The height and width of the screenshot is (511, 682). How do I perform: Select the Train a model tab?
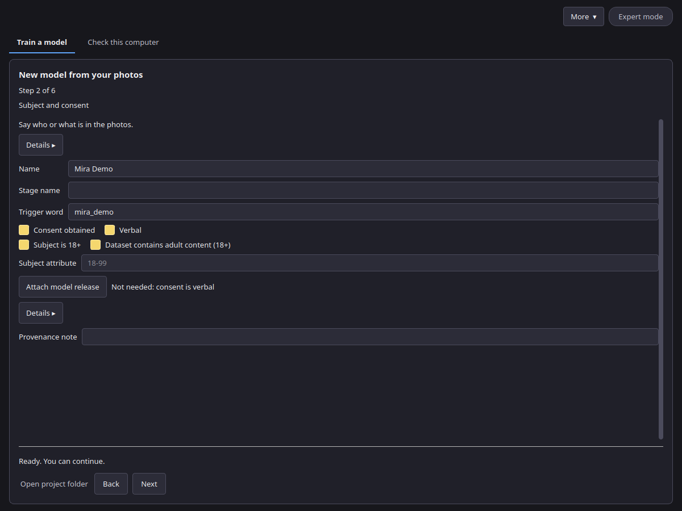pyautogui.click(x=42, y=43)
